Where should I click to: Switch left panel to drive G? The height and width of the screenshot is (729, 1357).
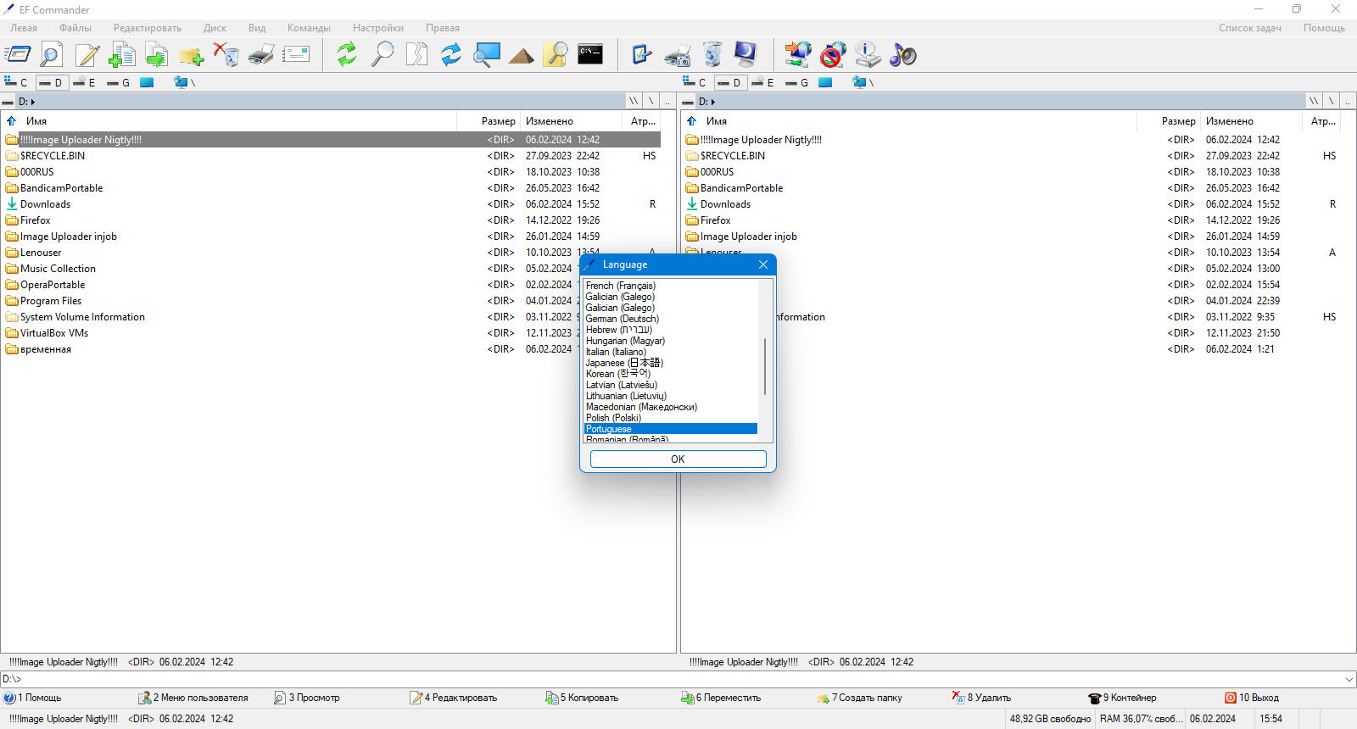[x=118, y=82]
